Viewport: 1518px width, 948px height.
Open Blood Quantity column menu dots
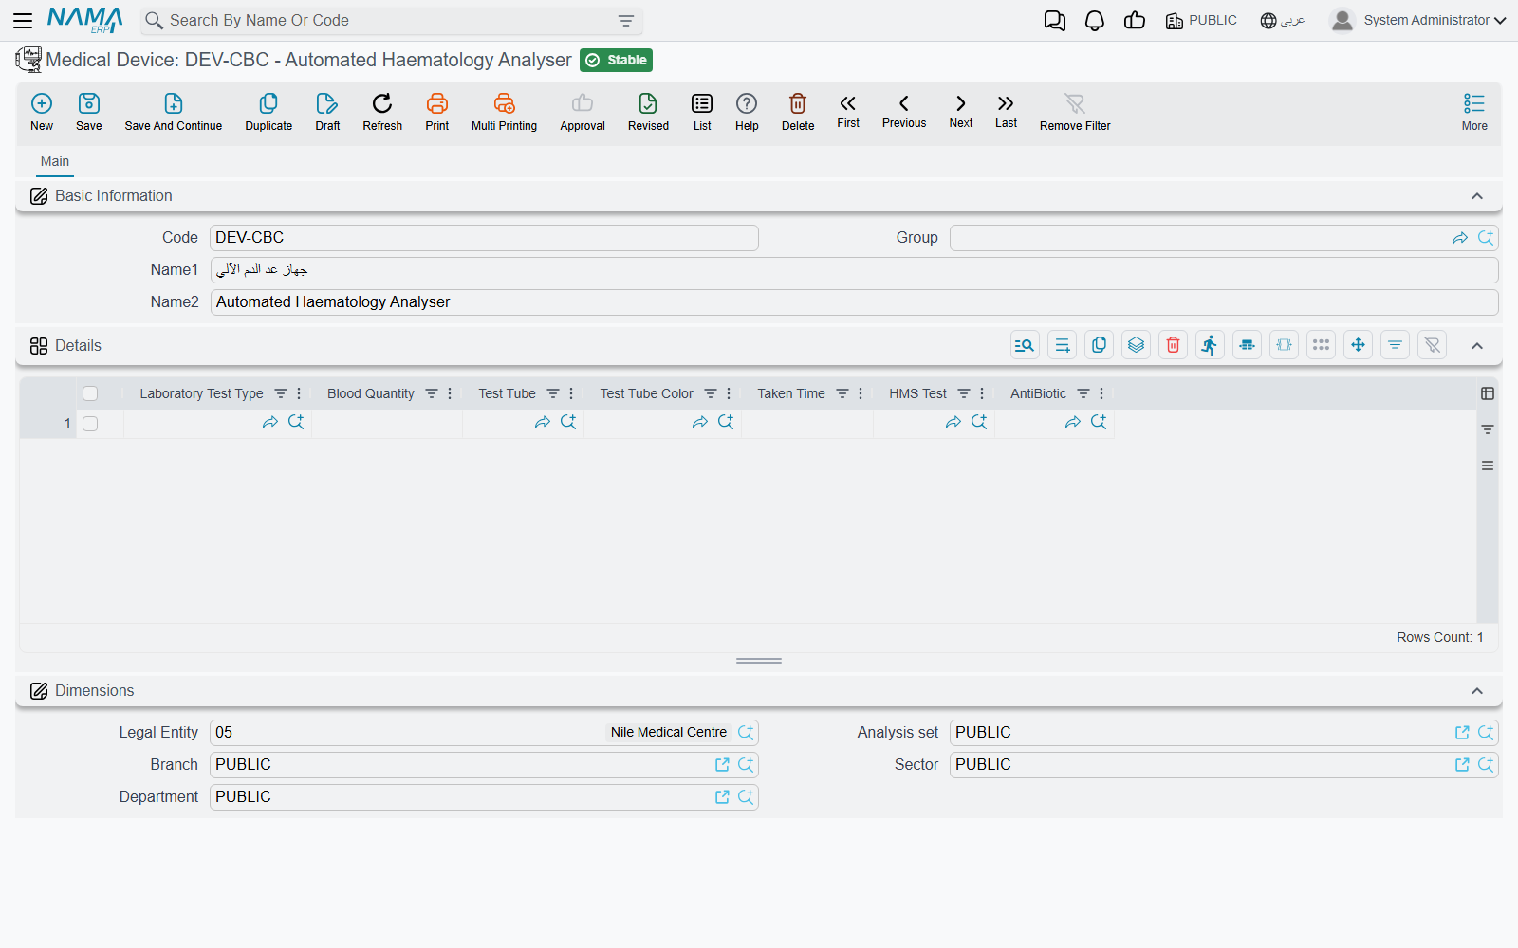pos(450,393)
